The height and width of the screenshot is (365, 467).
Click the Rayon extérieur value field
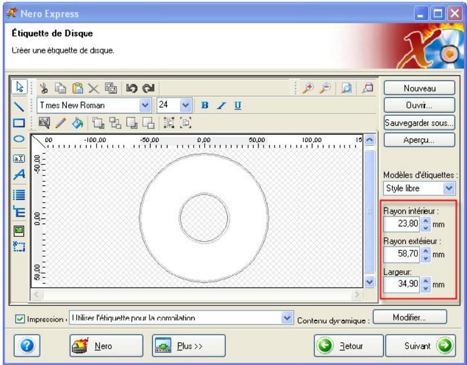(402, 254)
